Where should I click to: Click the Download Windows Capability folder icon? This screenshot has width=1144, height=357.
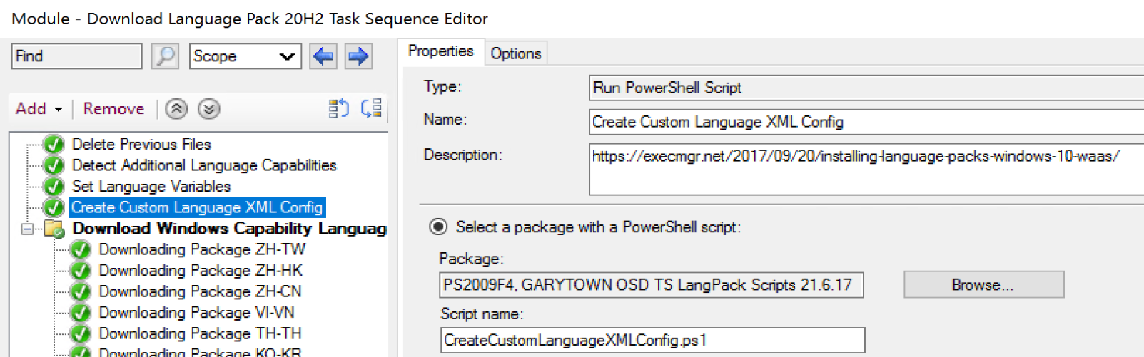tap(54, 229)
